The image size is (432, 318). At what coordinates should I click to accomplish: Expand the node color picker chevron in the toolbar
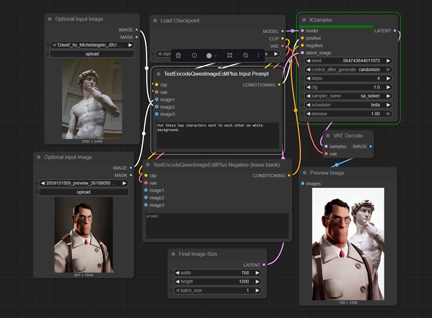[215, 55]
